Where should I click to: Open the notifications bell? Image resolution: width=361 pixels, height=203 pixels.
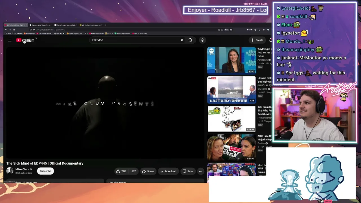tap(271, 40)
